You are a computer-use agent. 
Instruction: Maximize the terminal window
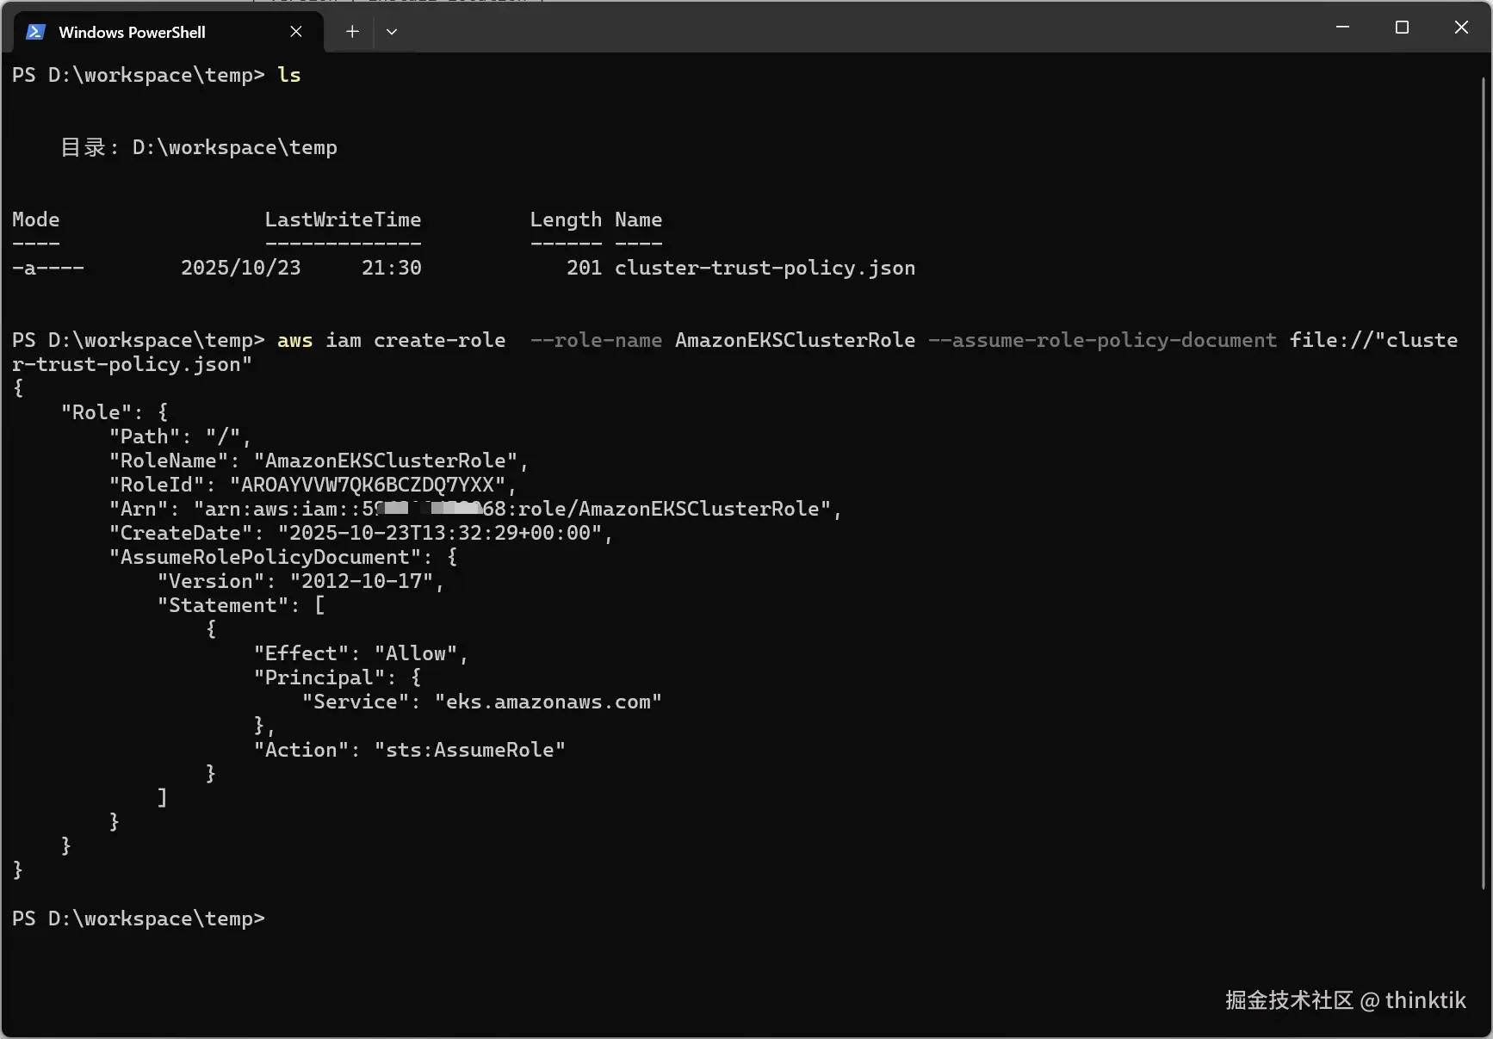click(1402, 28)
